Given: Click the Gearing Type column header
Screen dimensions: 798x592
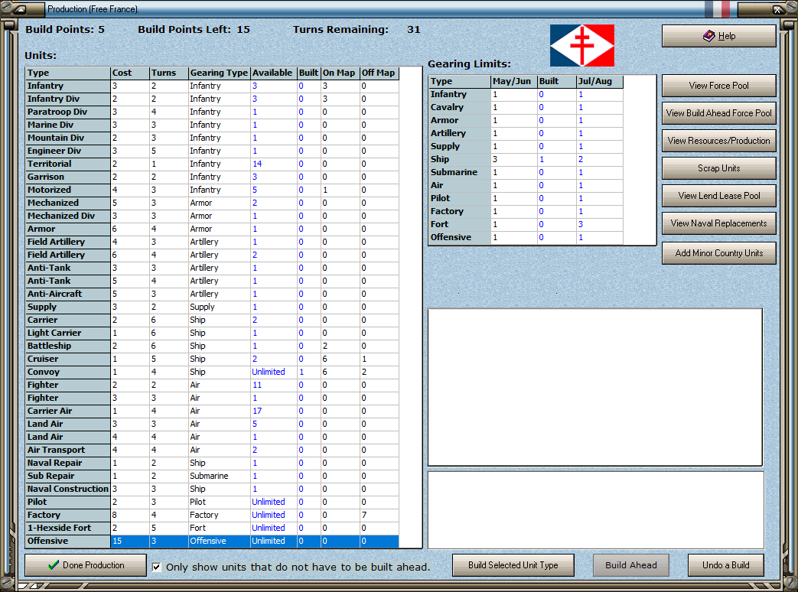Looking at the screenshot, I should coord(219,73).
